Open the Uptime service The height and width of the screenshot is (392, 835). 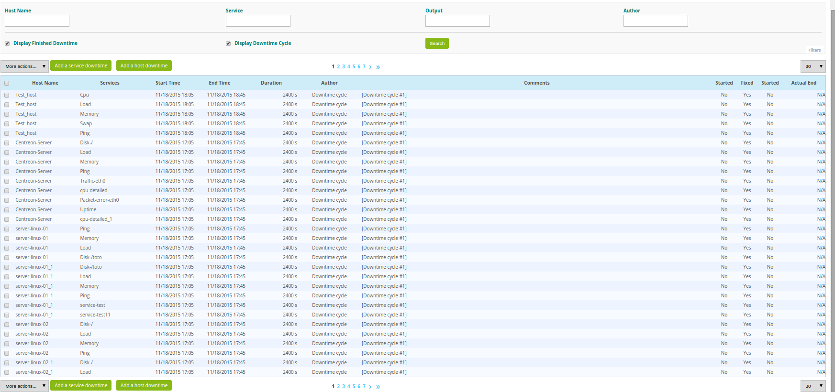(x=88, y=210)
